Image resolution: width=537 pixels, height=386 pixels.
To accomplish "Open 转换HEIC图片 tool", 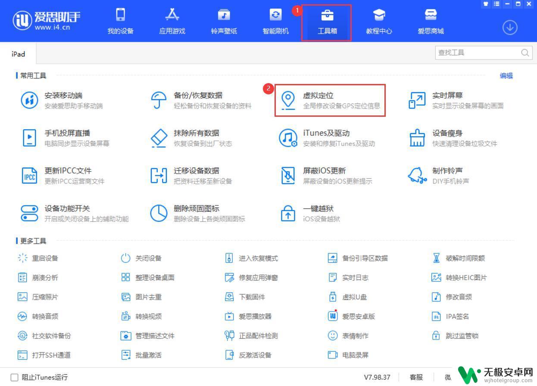I will pos(459,277).
